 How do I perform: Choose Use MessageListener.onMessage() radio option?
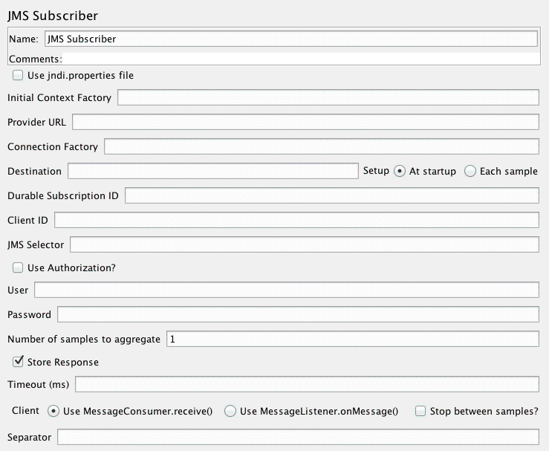(230, 411)
